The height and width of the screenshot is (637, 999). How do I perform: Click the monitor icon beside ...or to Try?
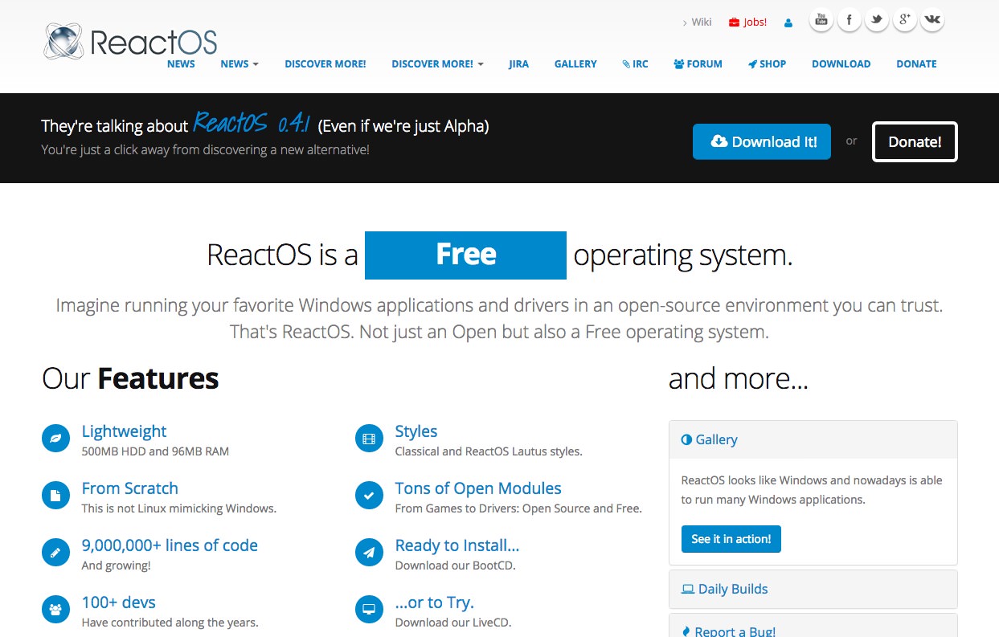coord(369,610)
